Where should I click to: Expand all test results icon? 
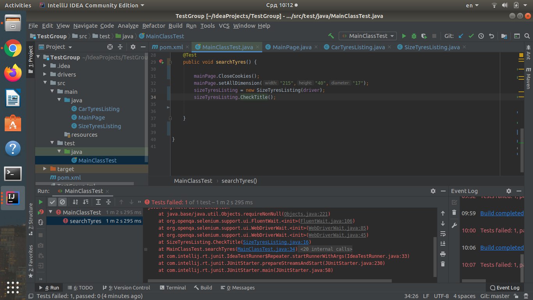click(98, 202)
